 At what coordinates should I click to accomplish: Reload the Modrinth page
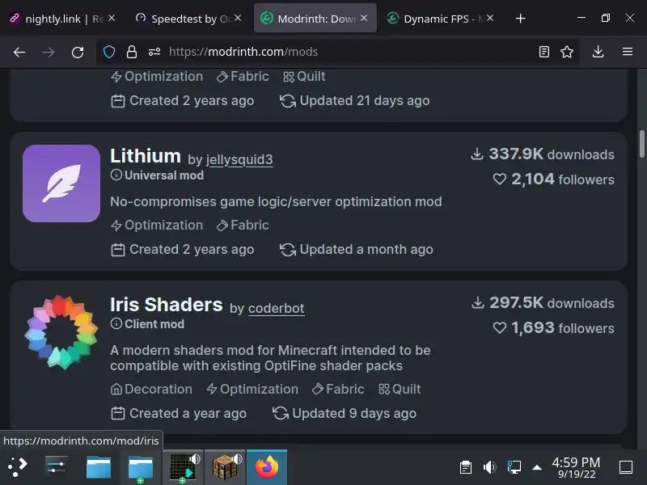coord(78,52)
